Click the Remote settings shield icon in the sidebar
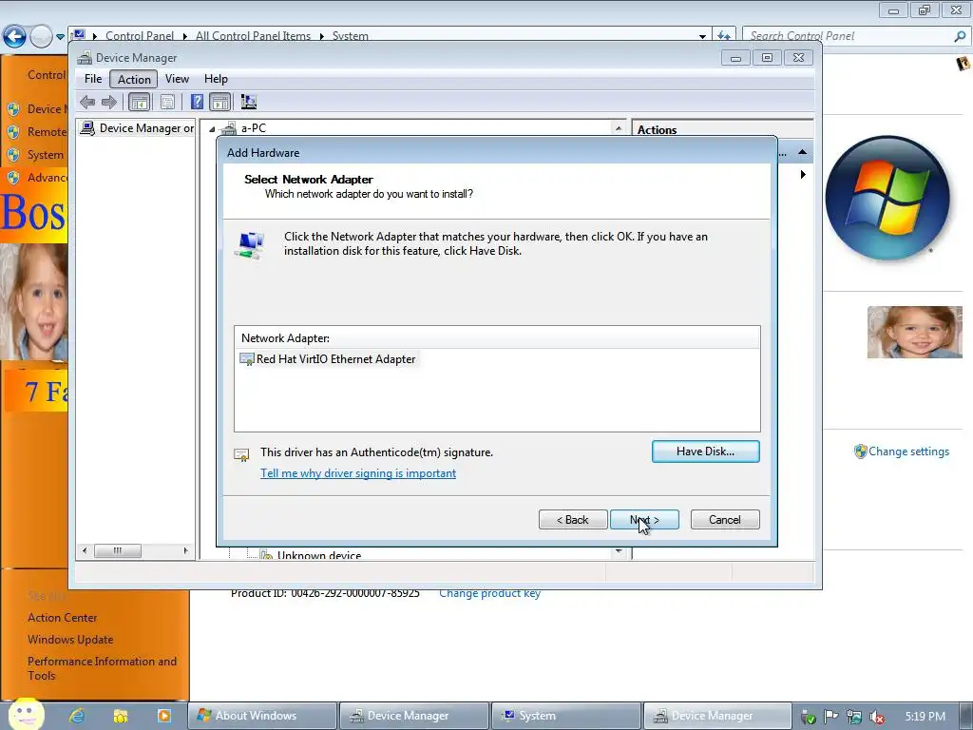Viewport: 973px width, 730px height. [x=13, y=131]
